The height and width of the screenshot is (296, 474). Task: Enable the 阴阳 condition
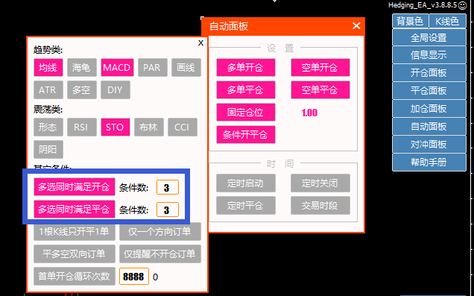pyautogui.click(x=48, y=149)
